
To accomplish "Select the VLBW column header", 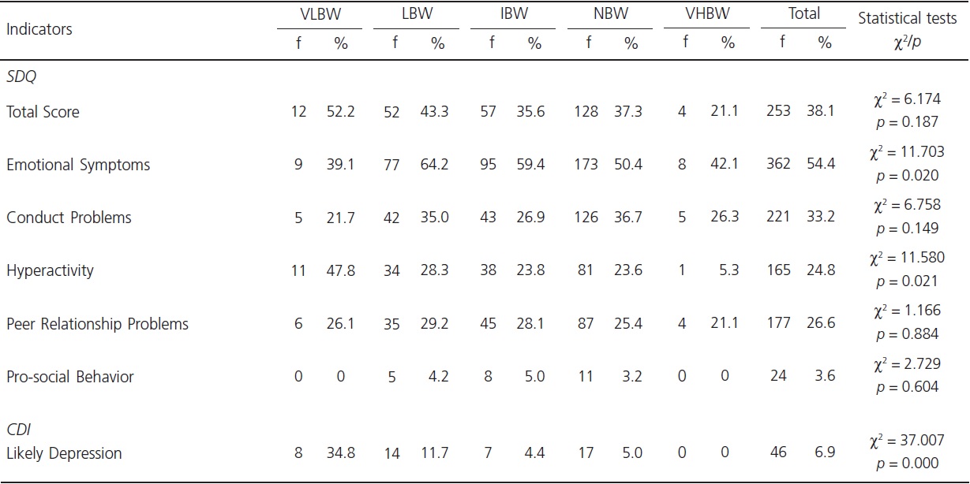I will point(319,15).
